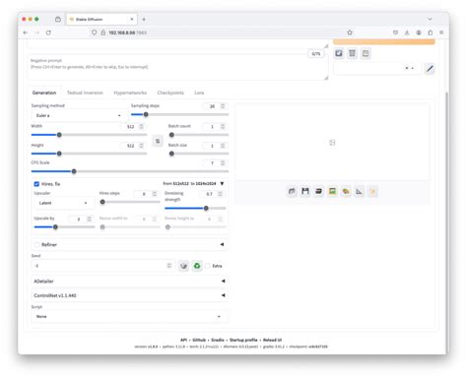Click the Denoising strength slider
This screenshot has height=378, width=467.
195,209
